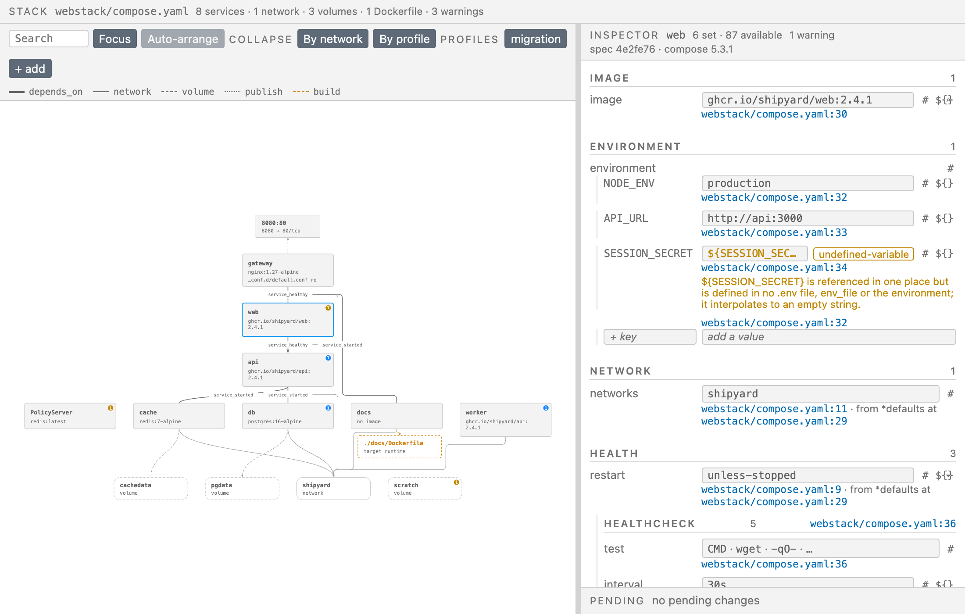
Task: Collapse the HEALTHCHECK subsection header
Action: [649, 524]
